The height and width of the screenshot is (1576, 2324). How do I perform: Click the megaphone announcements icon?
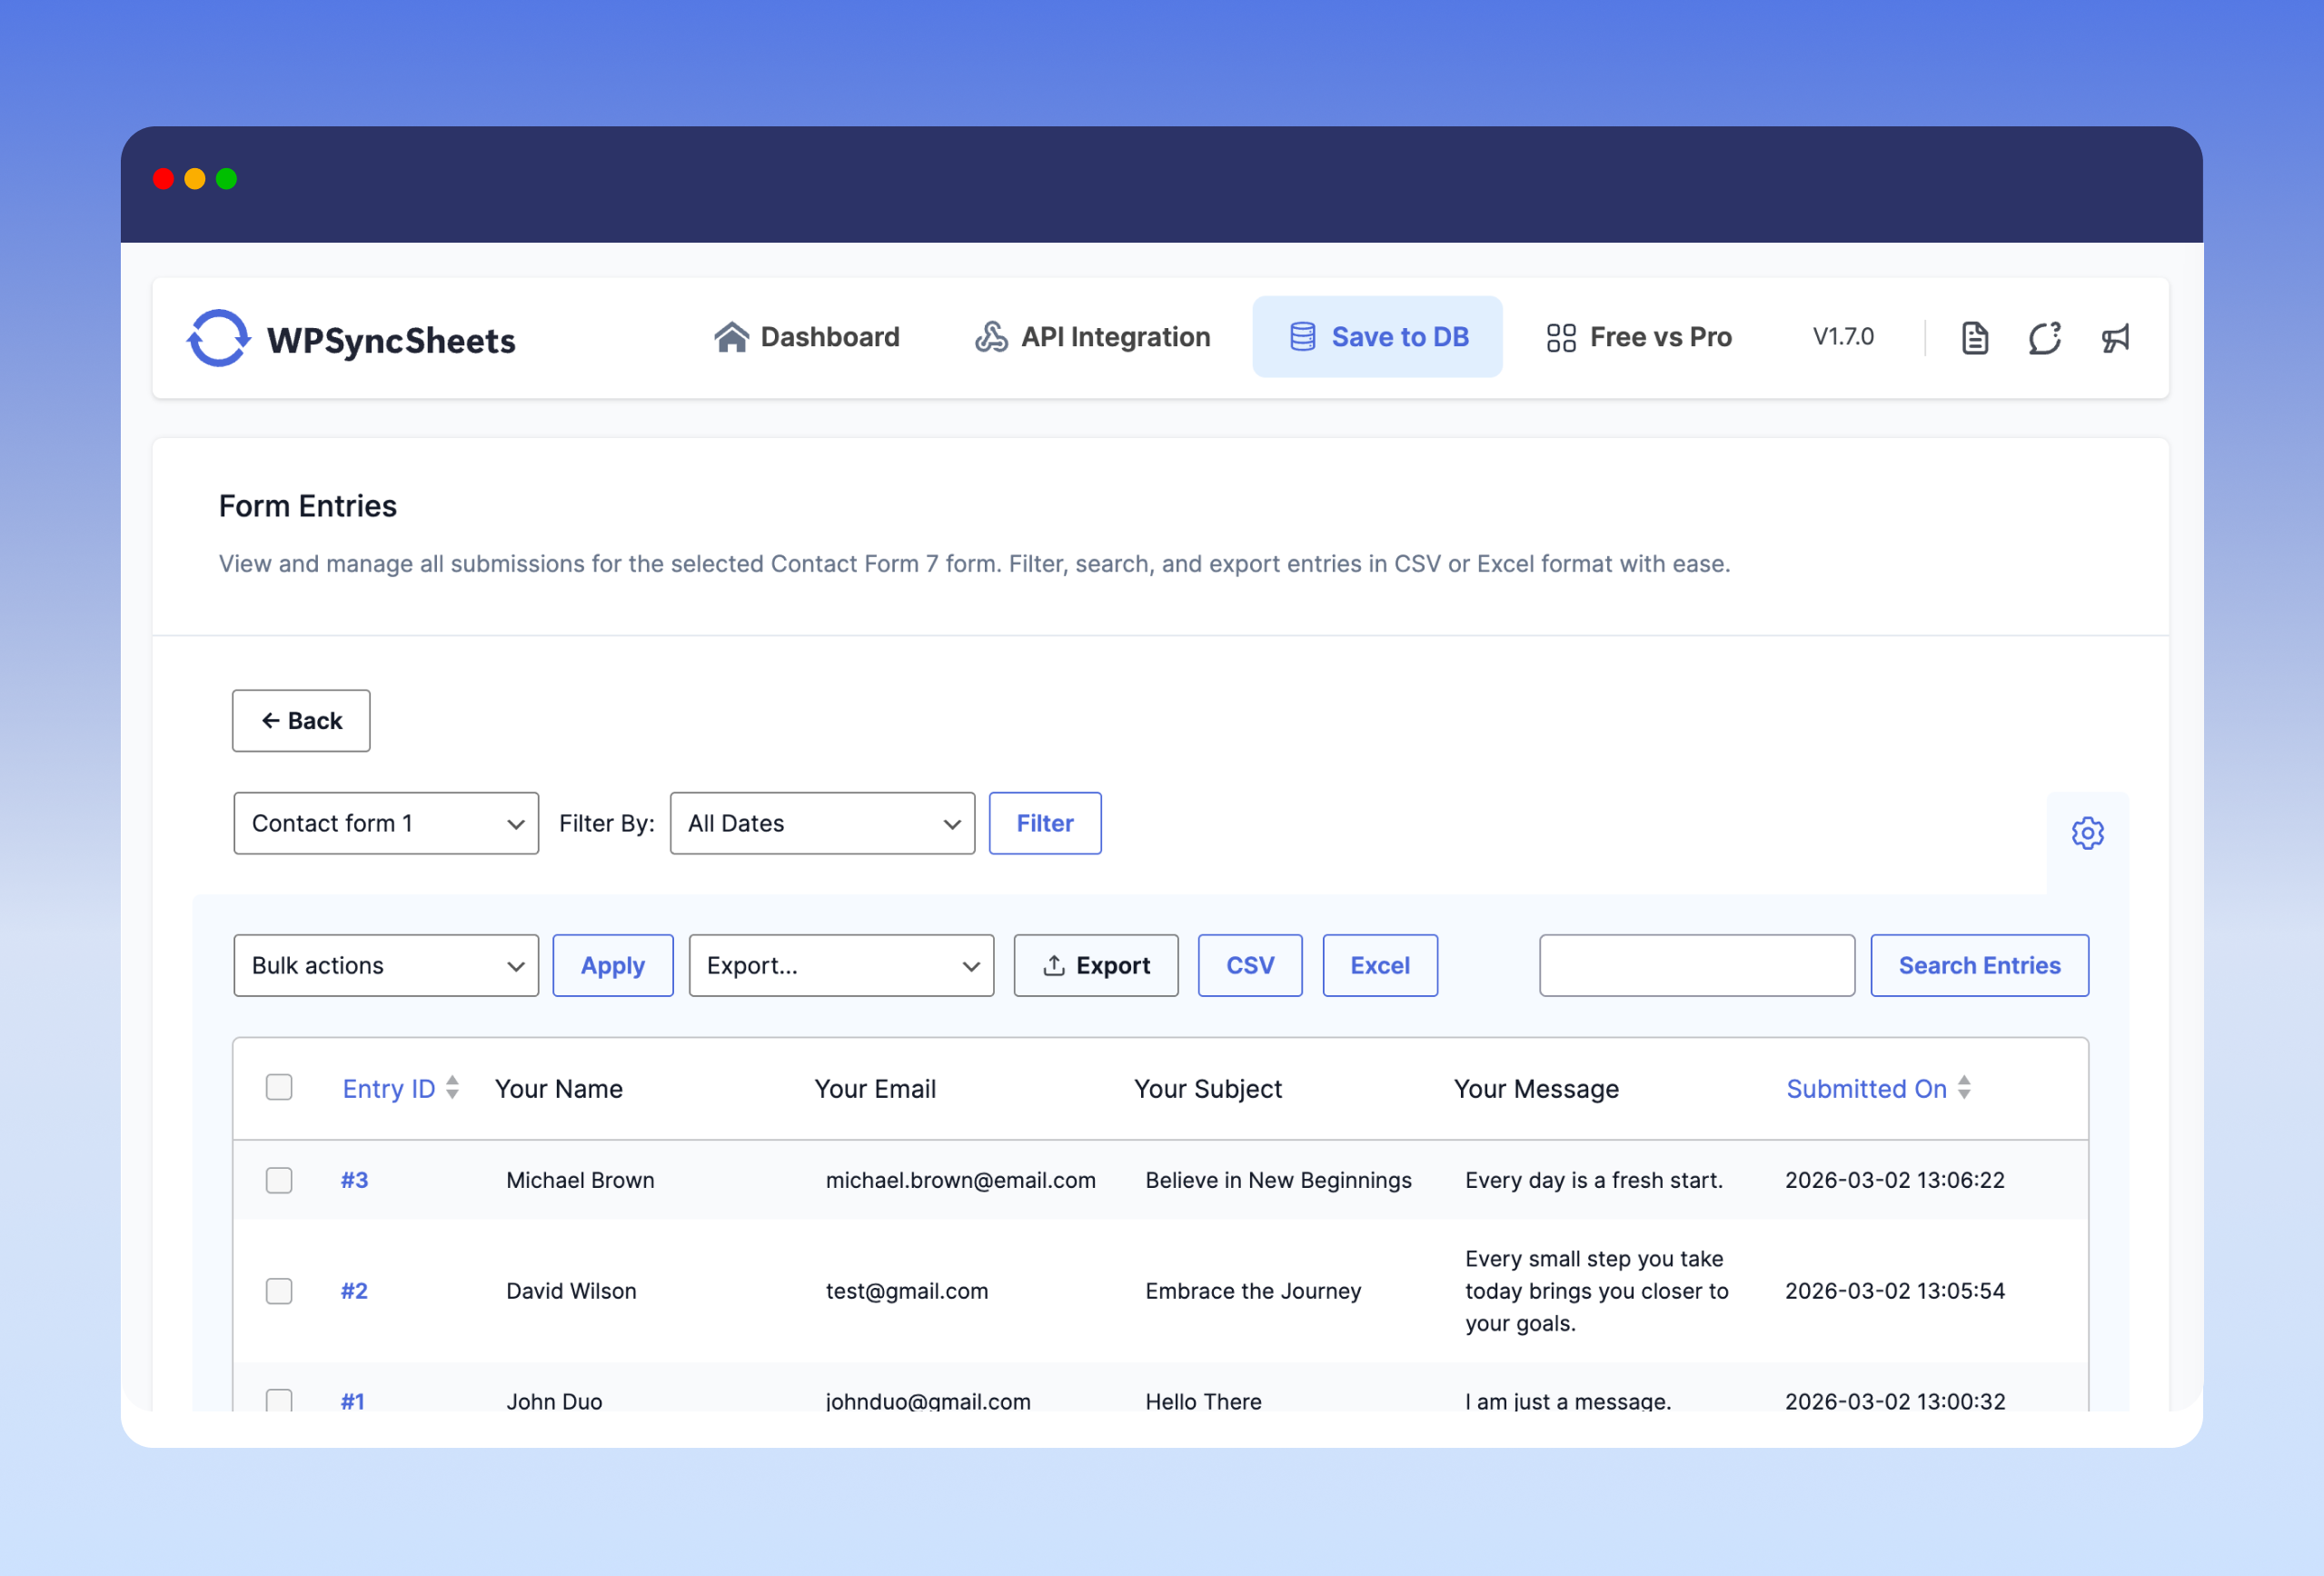2115,338
